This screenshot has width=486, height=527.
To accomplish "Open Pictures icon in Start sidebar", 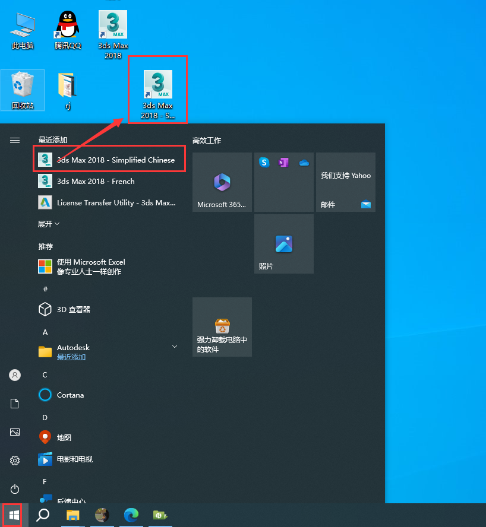I will 15,432.
